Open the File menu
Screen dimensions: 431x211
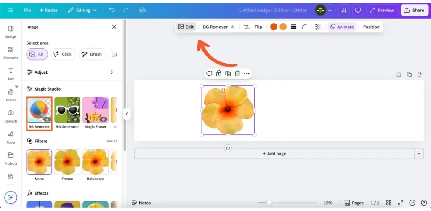[27, 10]
